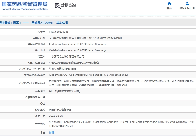This screenshot has height=137, width=196.
Task: Click the 备案人名称 row label
Action: 39,38
